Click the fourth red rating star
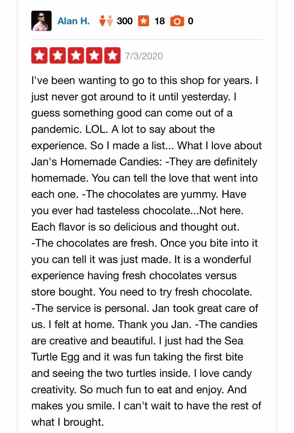The height and width of the screenshot is (433, 294). (94, 56)
